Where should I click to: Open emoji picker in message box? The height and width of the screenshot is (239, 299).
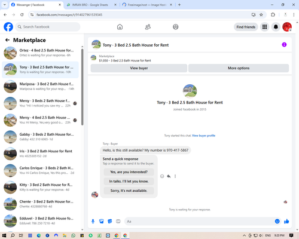point(277,221)
